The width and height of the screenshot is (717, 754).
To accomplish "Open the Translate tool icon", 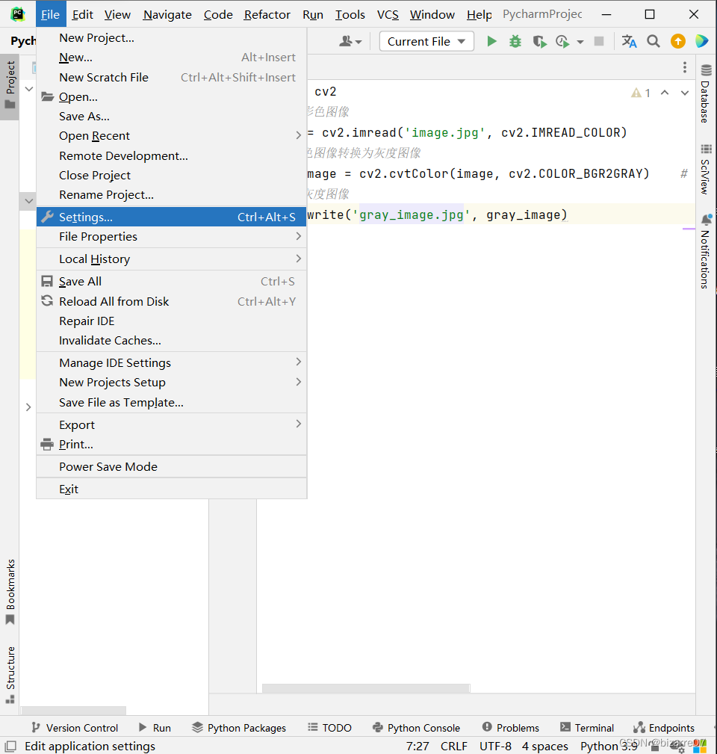I will [629, 41].
